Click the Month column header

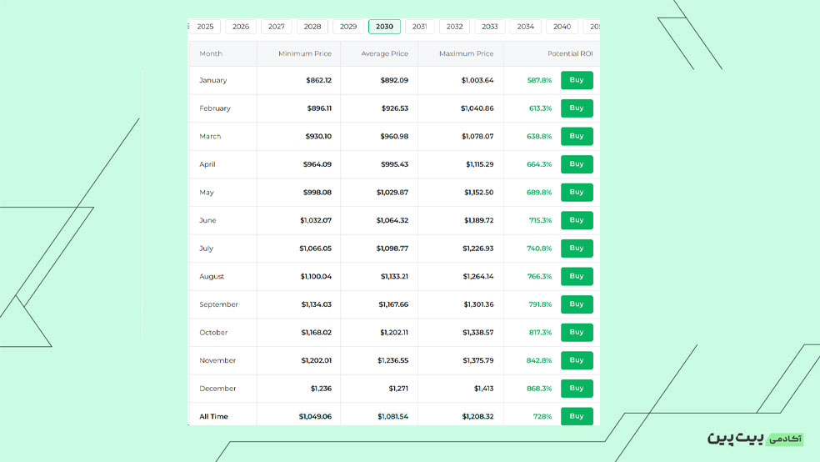(x=211, y=53)
